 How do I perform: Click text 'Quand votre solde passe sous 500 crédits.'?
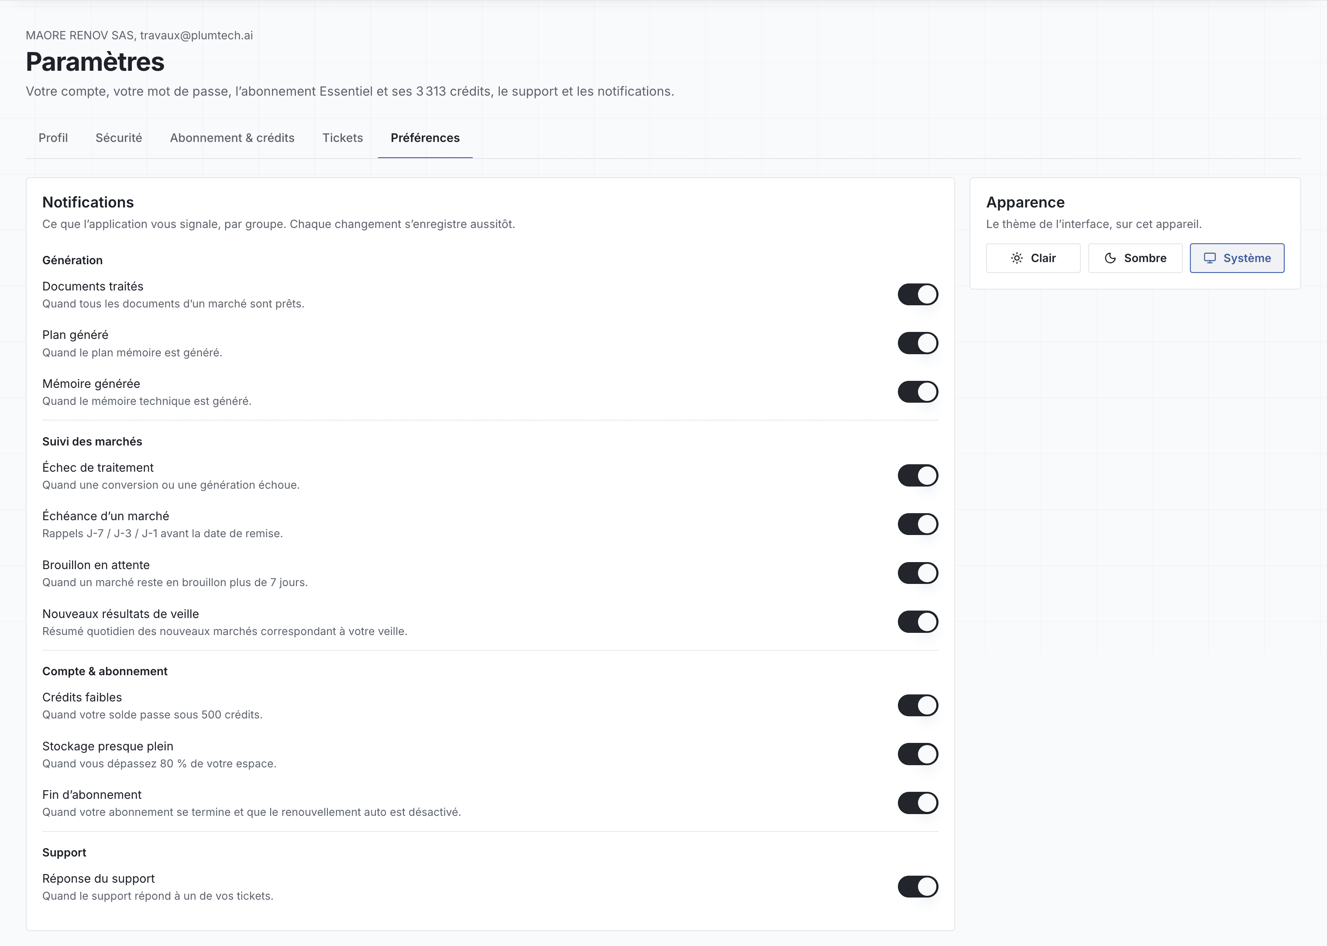(x=152, y=715)
